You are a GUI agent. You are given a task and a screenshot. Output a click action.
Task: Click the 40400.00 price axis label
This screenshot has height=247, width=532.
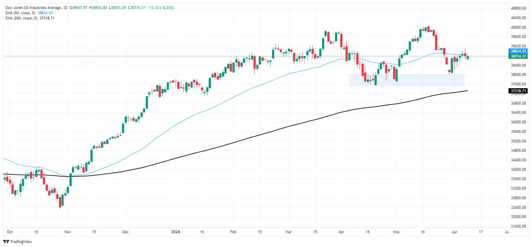point(518,18)
